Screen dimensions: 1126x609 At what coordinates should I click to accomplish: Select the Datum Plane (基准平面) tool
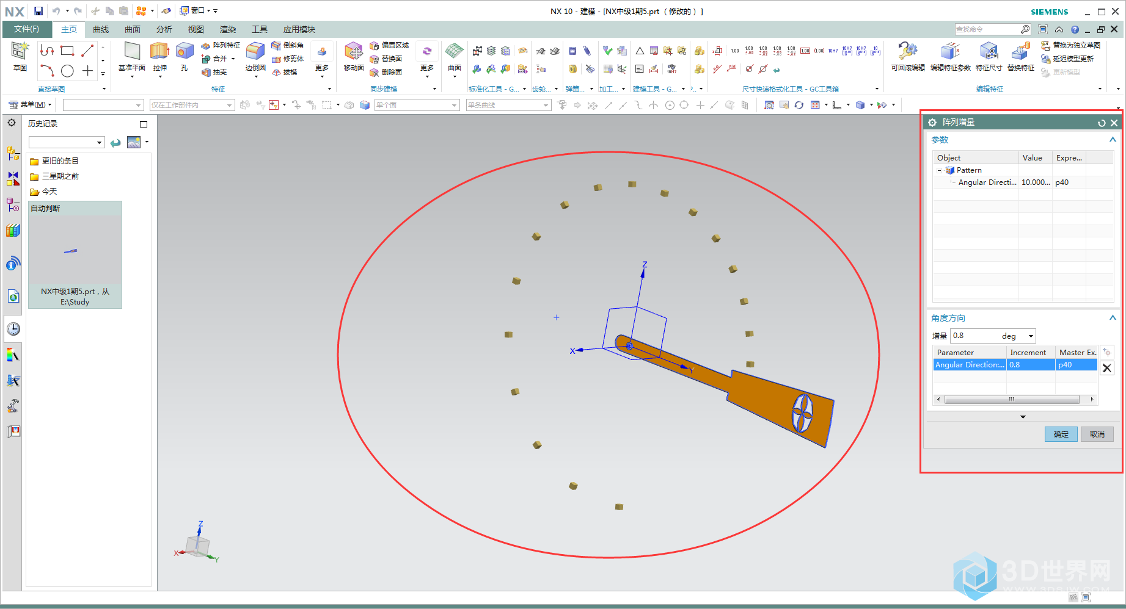tap(132, 57)
